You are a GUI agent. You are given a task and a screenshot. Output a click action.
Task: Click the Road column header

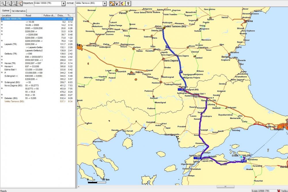[33, 15]
